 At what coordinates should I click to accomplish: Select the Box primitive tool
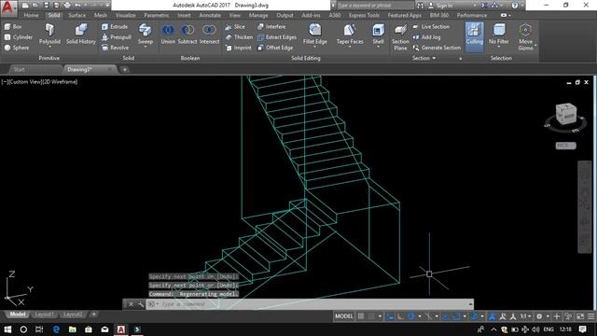[13, 27]
